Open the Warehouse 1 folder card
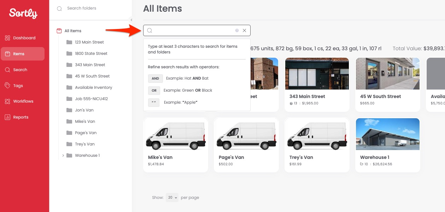The height and width of the screenshot is (212, 445). click(387, 145)
